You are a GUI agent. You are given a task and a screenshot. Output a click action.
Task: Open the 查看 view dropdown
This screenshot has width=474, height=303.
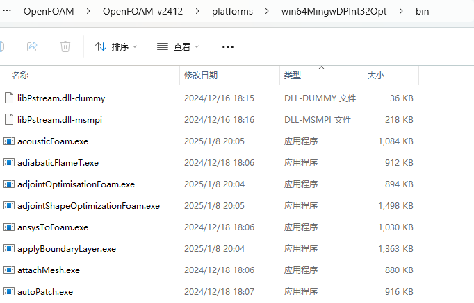click(178, 46)
